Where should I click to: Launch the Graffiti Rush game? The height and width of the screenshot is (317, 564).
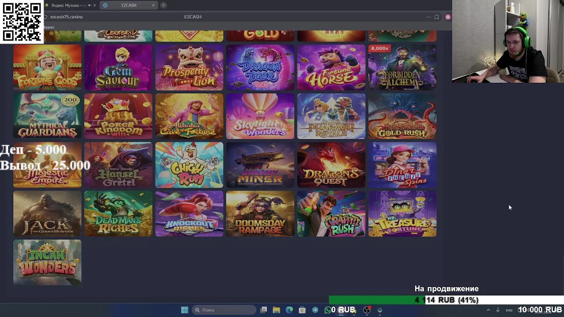tap(331, 214)
